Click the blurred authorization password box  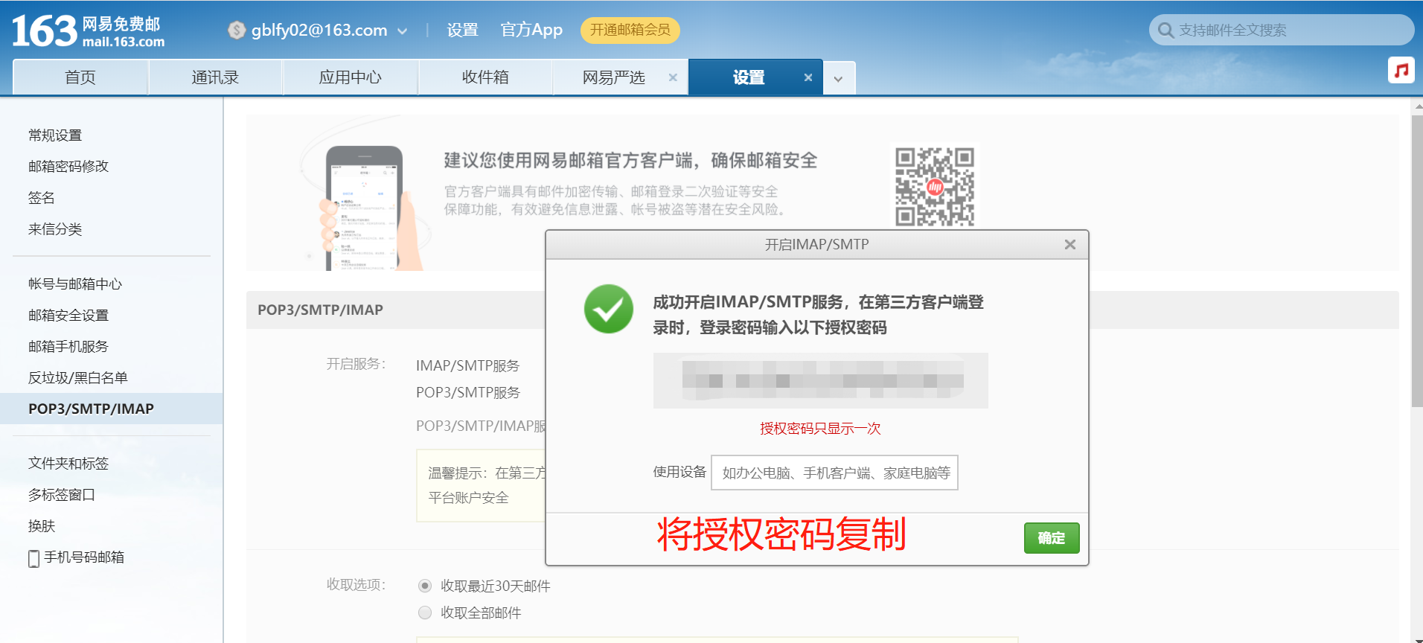821,380
